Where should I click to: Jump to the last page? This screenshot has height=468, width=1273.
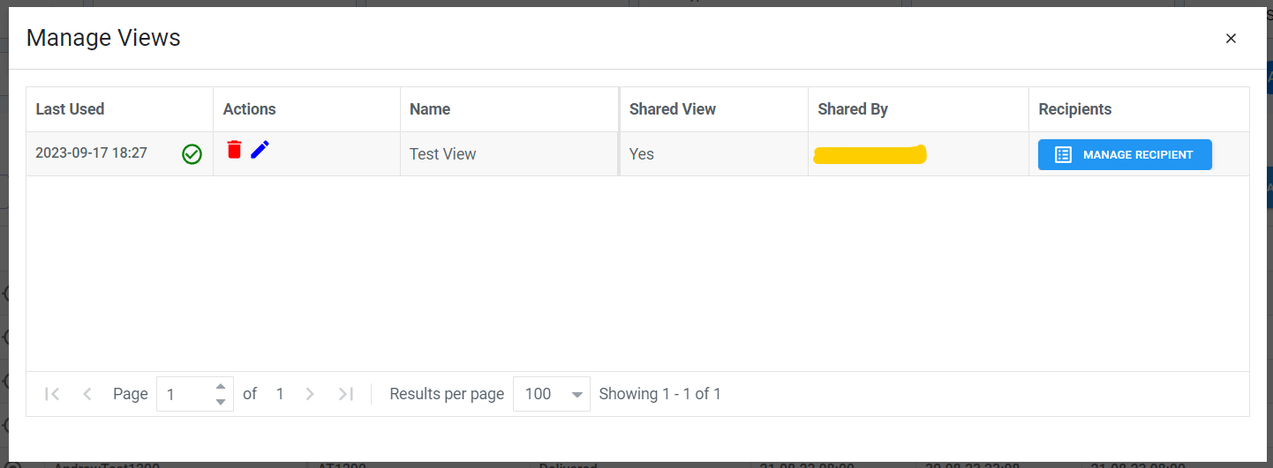[346, 394]
